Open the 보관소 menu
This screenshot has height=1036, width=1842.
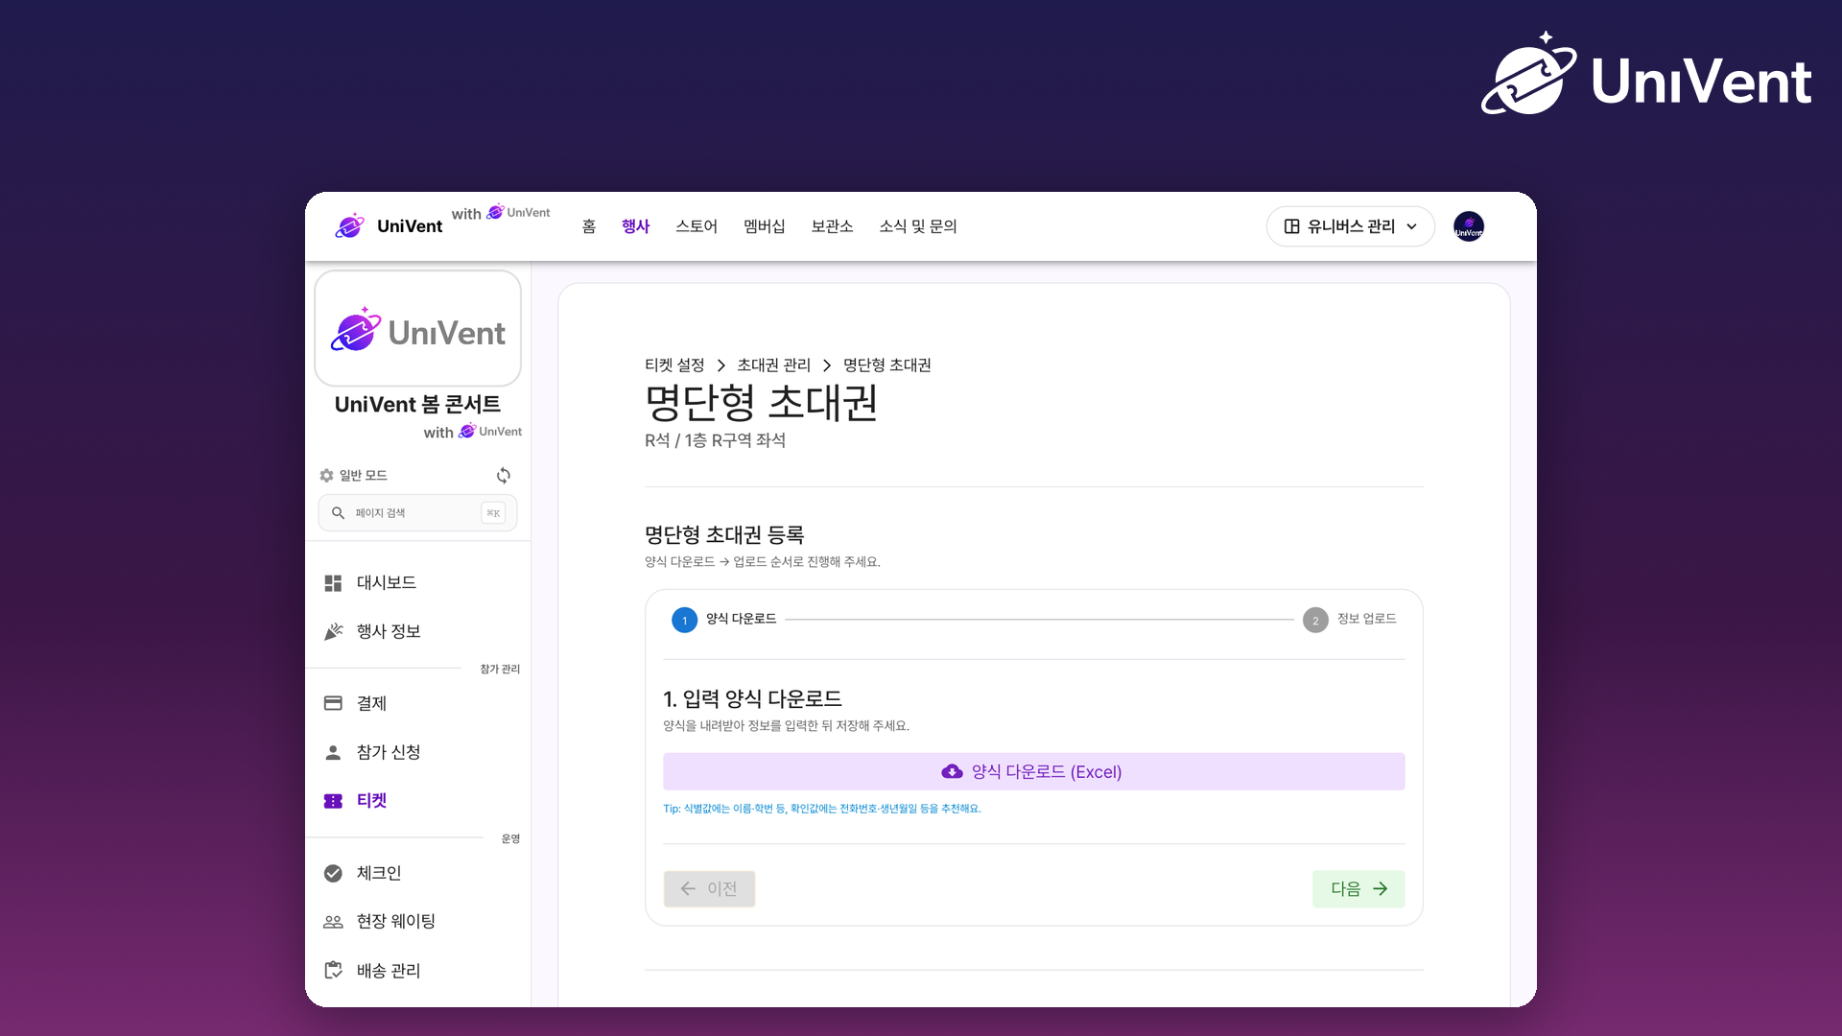tap(832, 226)
